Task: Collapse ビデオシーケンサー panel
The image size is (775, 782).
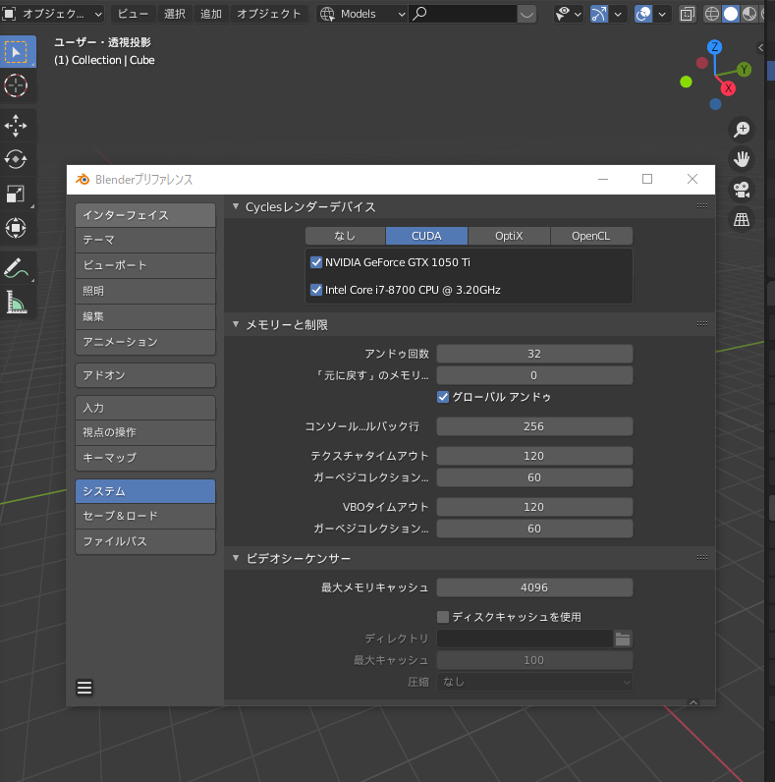Action: click(x=236, y=558)
